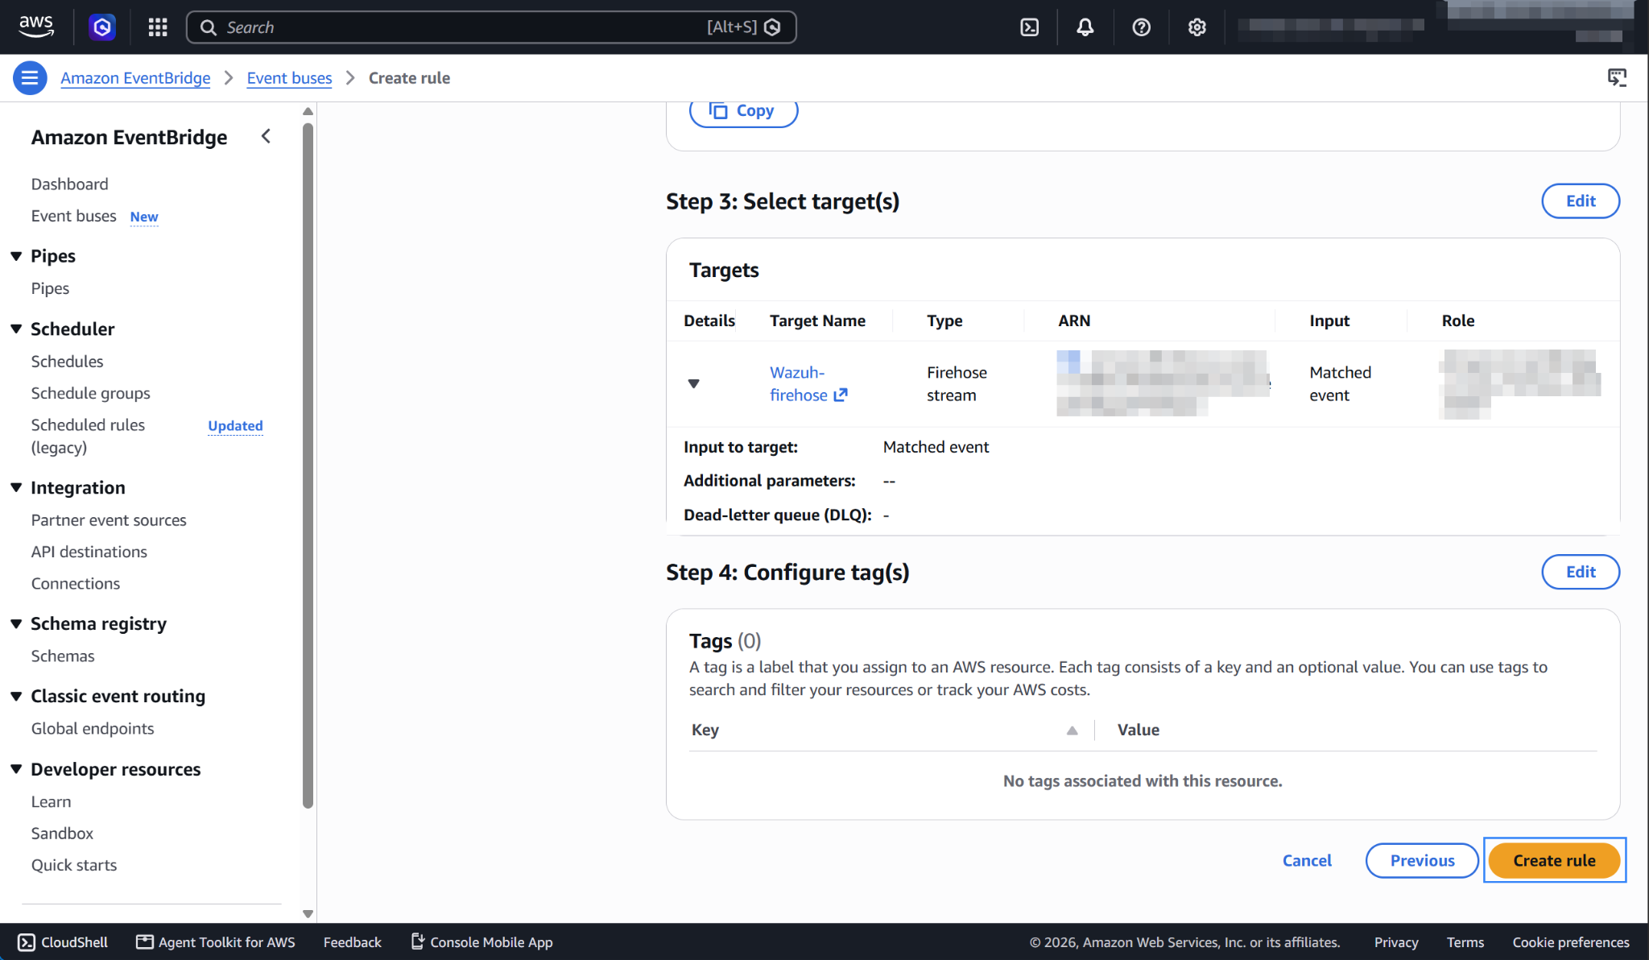Open Event buses in the sidebar
The image size is (1649, 960).
click(73, 216)
